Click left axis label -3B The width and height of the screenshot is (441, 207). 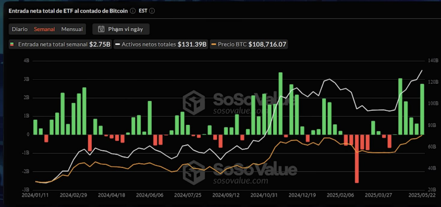pos(26,190)
